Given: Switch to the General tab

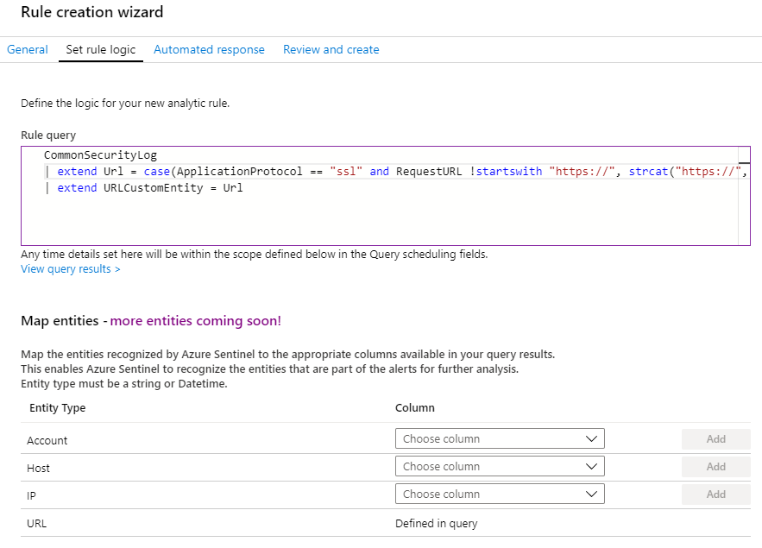Looking at the screenshot, I should pos(28,49).
